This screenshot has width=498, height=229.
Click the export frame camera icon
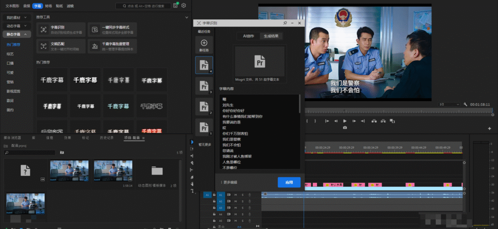pyautogui.click(x=345, y=127)
